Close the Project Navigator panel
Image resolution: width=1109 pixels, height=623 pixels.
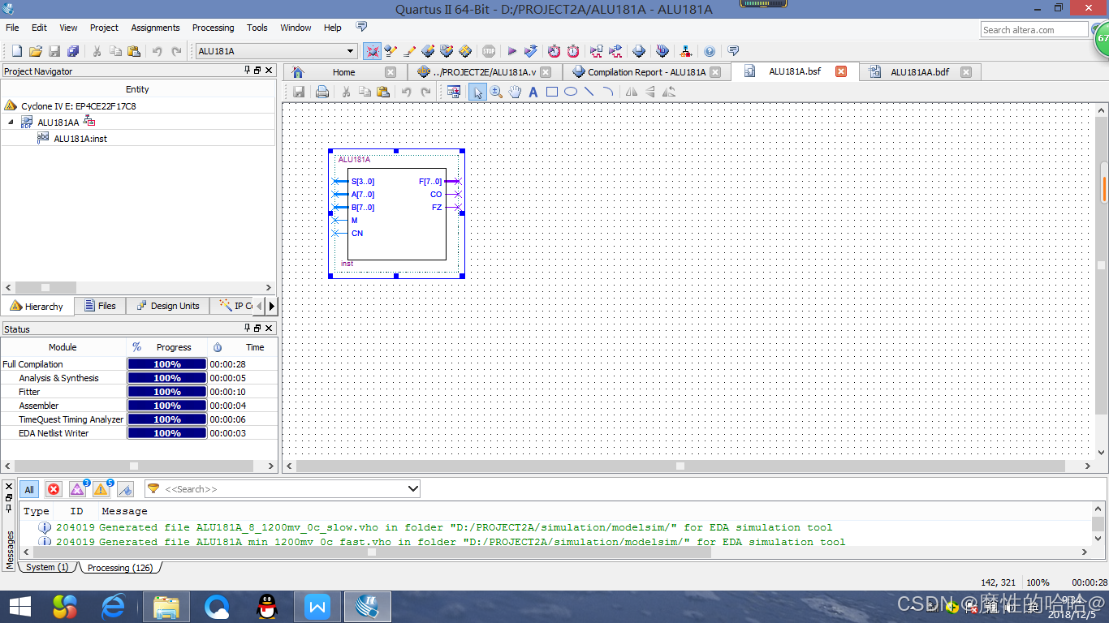tap(270, 71)
